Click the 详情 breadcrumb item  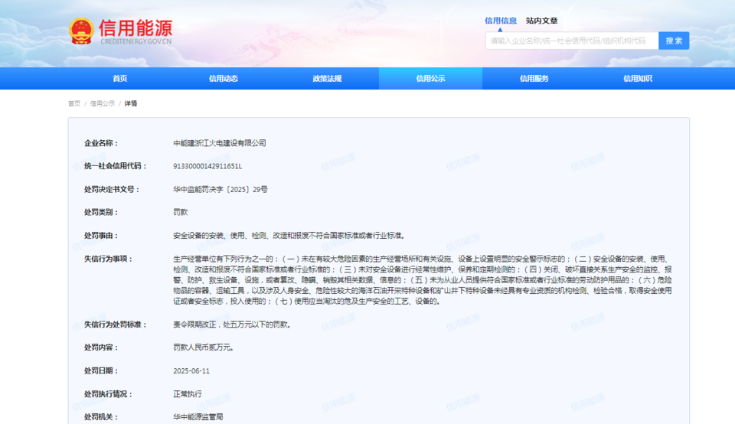point(131,103)
